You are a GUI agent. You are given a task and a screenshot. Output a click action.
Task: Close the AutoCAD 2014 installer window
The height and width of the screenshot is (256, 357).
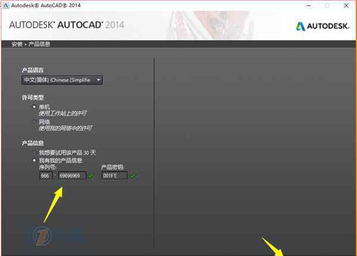pyautogui.click(x=346, y=6)
